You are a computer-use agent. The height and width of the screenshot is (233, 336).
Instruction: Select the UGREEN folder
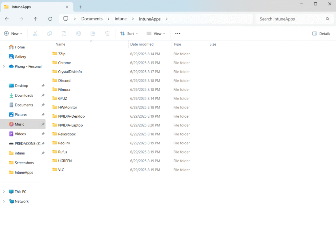tap(62, 161)
